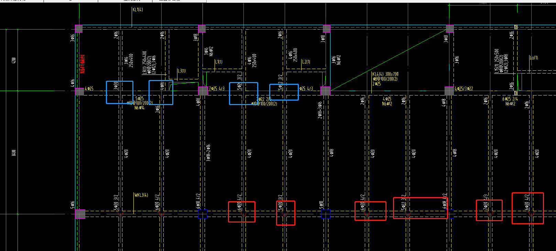Select the 8400 dimension text
Image resolution: width=556 pixels, height=251 pixels.
(x=14, y=153)
